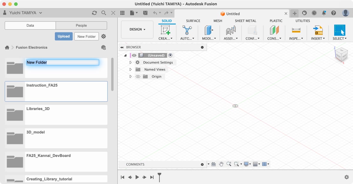
Task: Expand Document Settings node
Action: (x=131, y=62)
